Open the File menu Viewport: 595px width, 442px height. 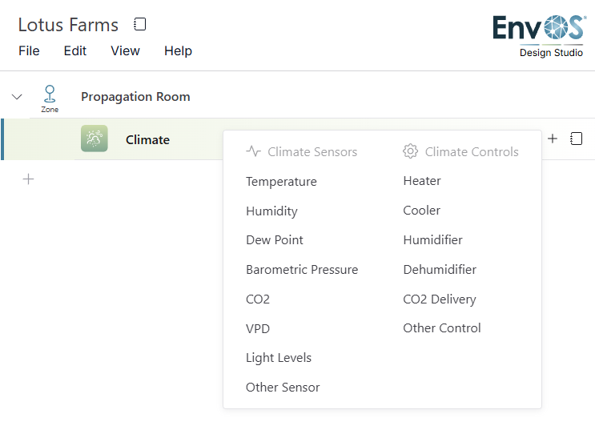(x=29, y=50)
